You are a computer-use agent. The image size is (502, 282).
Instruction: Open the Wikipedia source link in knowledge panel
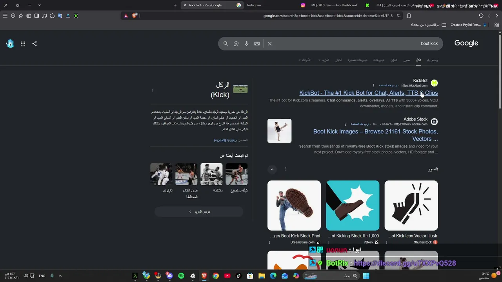[x=226, y=140]
